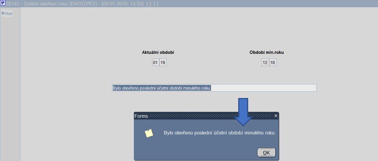Confirm the Forms dialog with OK
The image size is (378, 161).
tap(266, 153)
